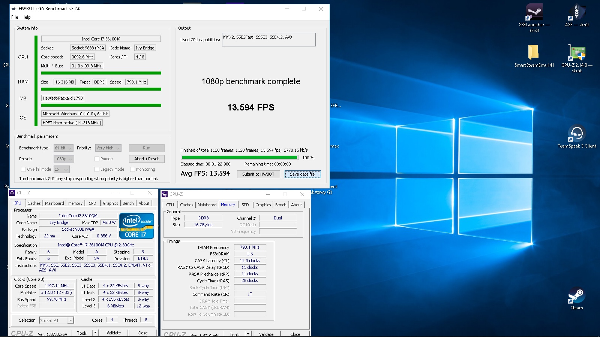The image size is (600, 337).
Task: Open File menu in HWBOT
Action: coord(15,17)
